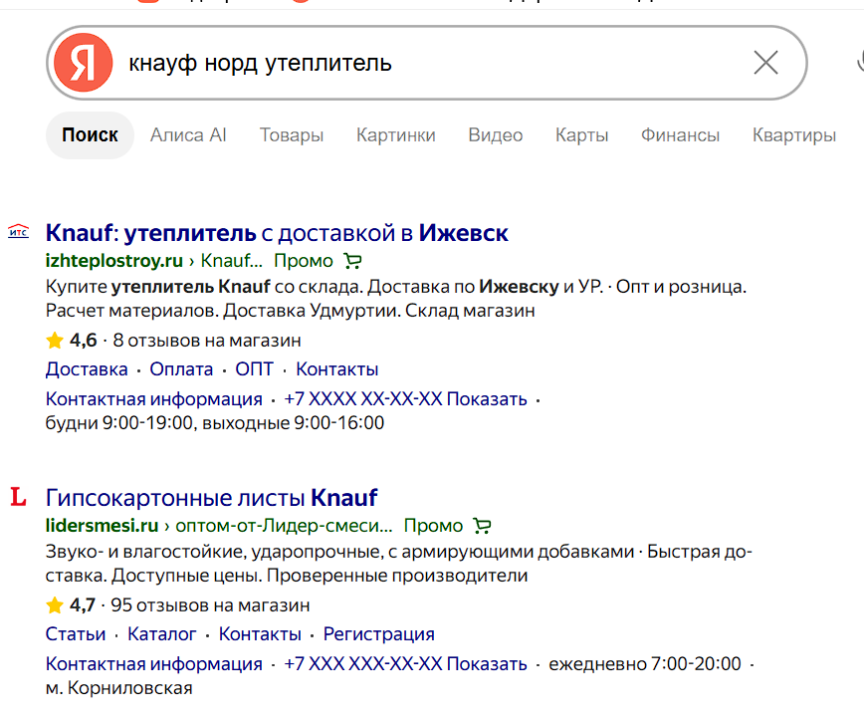Open the Оплата sitelink

tap(181, 368)
